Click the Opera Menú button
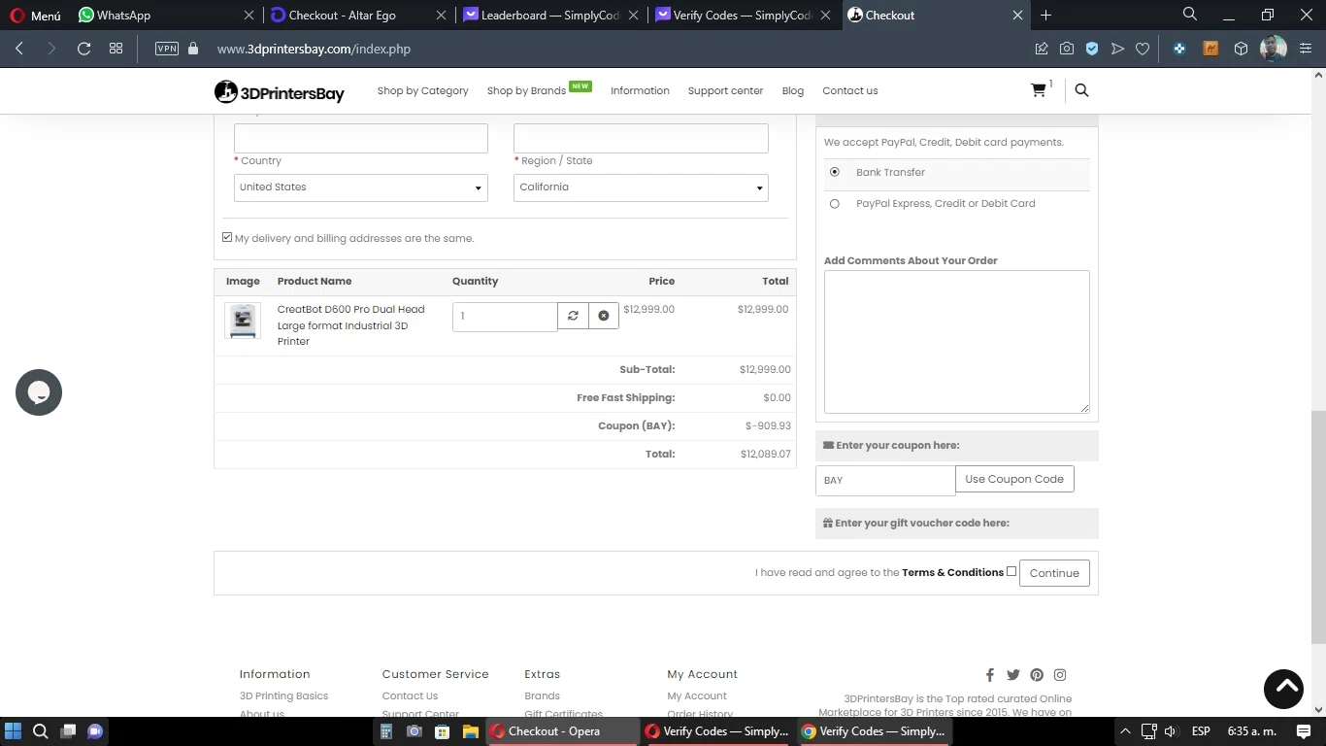 point(35,16)
